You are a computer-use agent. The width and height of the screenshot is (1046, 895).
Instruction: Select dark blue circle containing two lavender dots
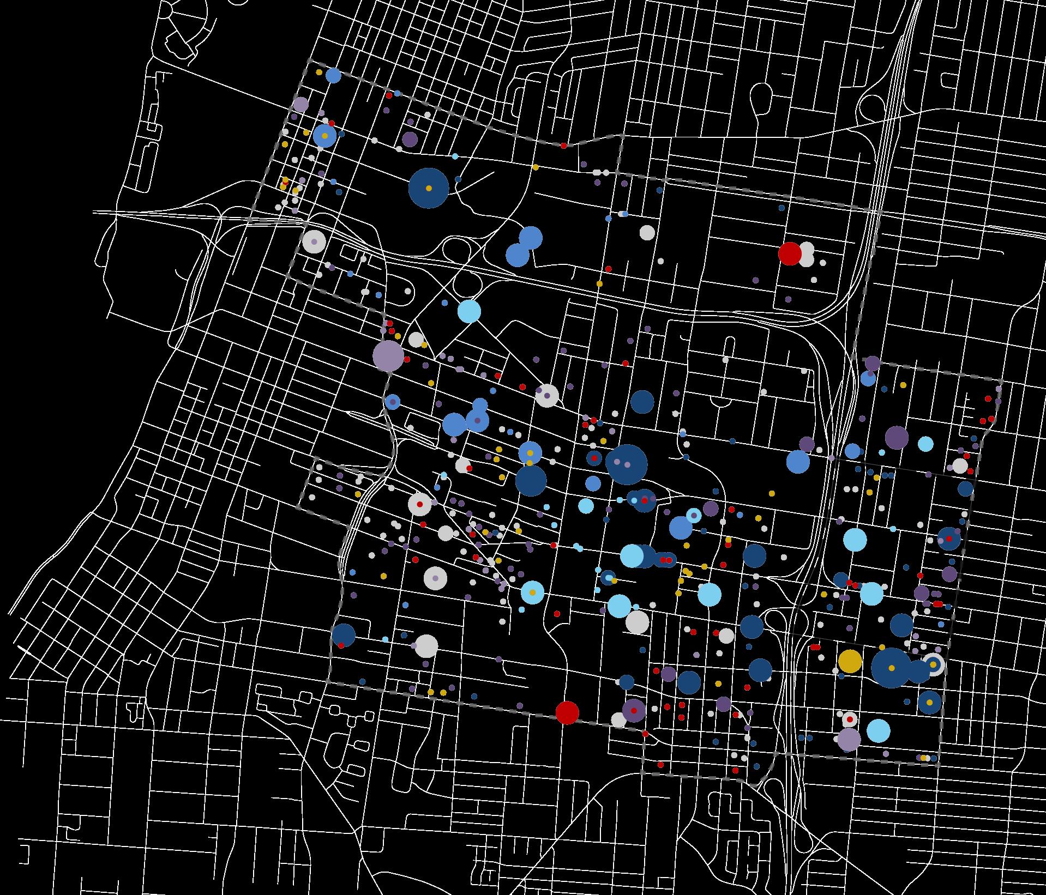[x=627, y=464]
